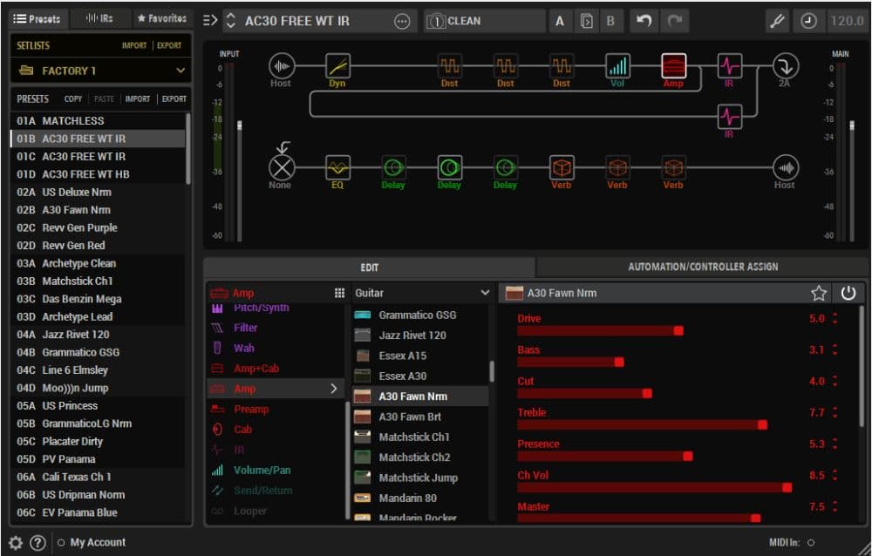Click the presets EXPORT button
The width and height of the screenshot is (872, 556).
point(174,99)
